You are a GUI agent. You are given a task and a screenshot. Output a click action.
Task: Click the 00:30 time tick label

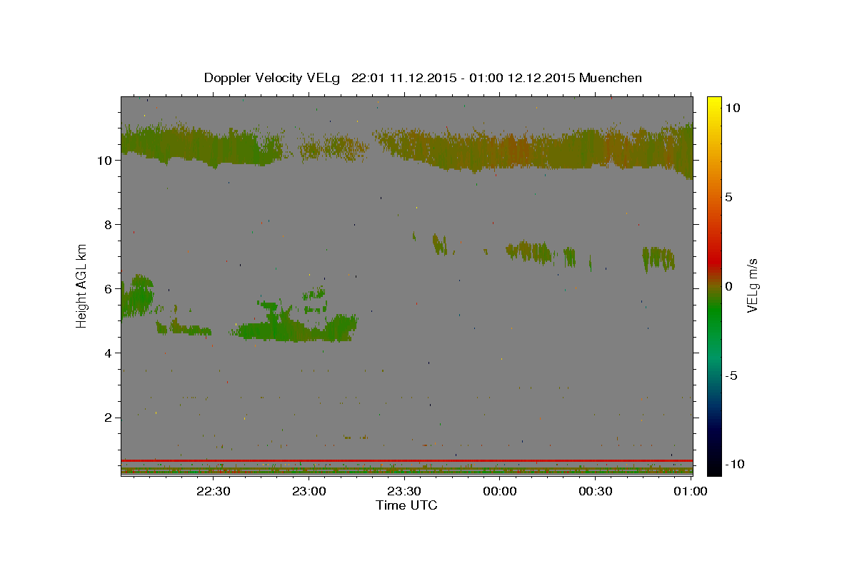(595, 491)
